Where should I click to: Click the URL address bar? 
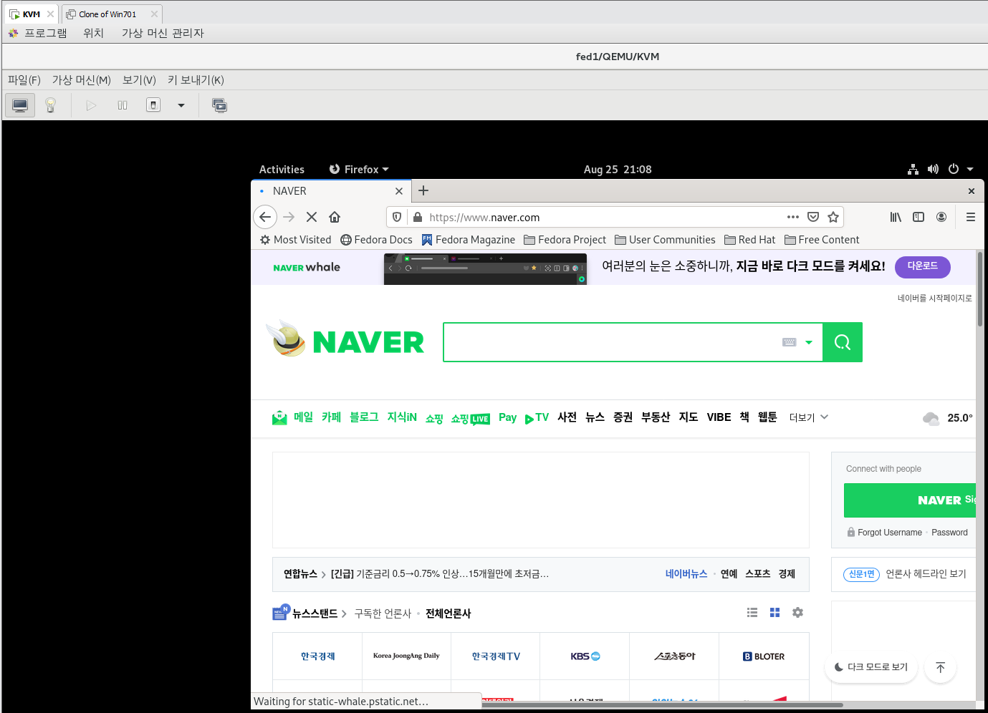click(603, 217)
